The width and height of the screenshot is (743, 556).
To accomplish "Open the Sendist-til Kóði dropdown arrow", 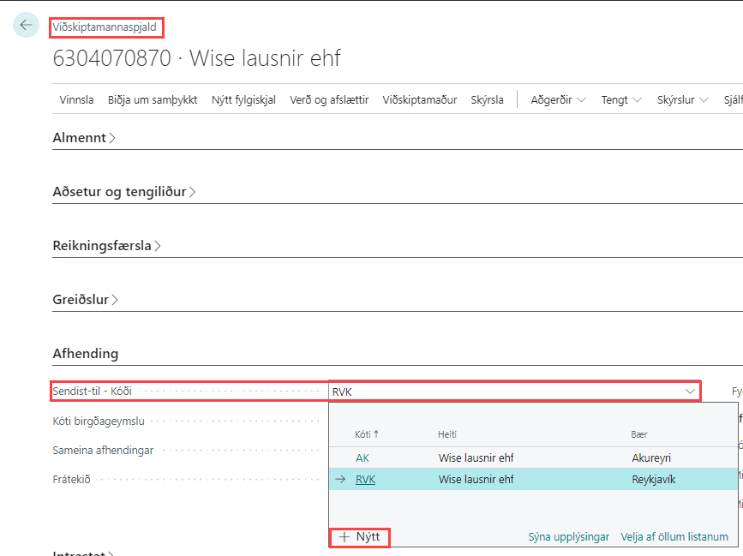I will click(x=691, y=392).
